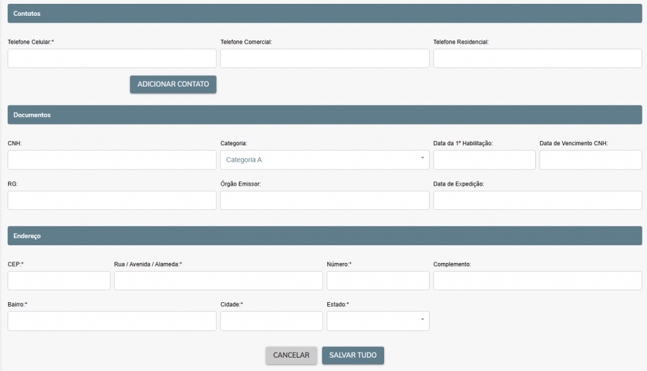Click the CEP input field
This screenshot has width=647, height=371.
coord(59,281)
